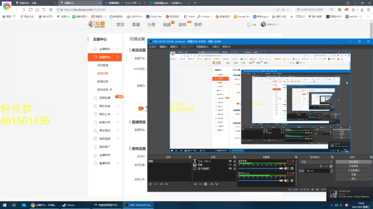Open the user account dropdown in Douyu header
The width and height of the screenshot is (373, 209).
point(270,25)
